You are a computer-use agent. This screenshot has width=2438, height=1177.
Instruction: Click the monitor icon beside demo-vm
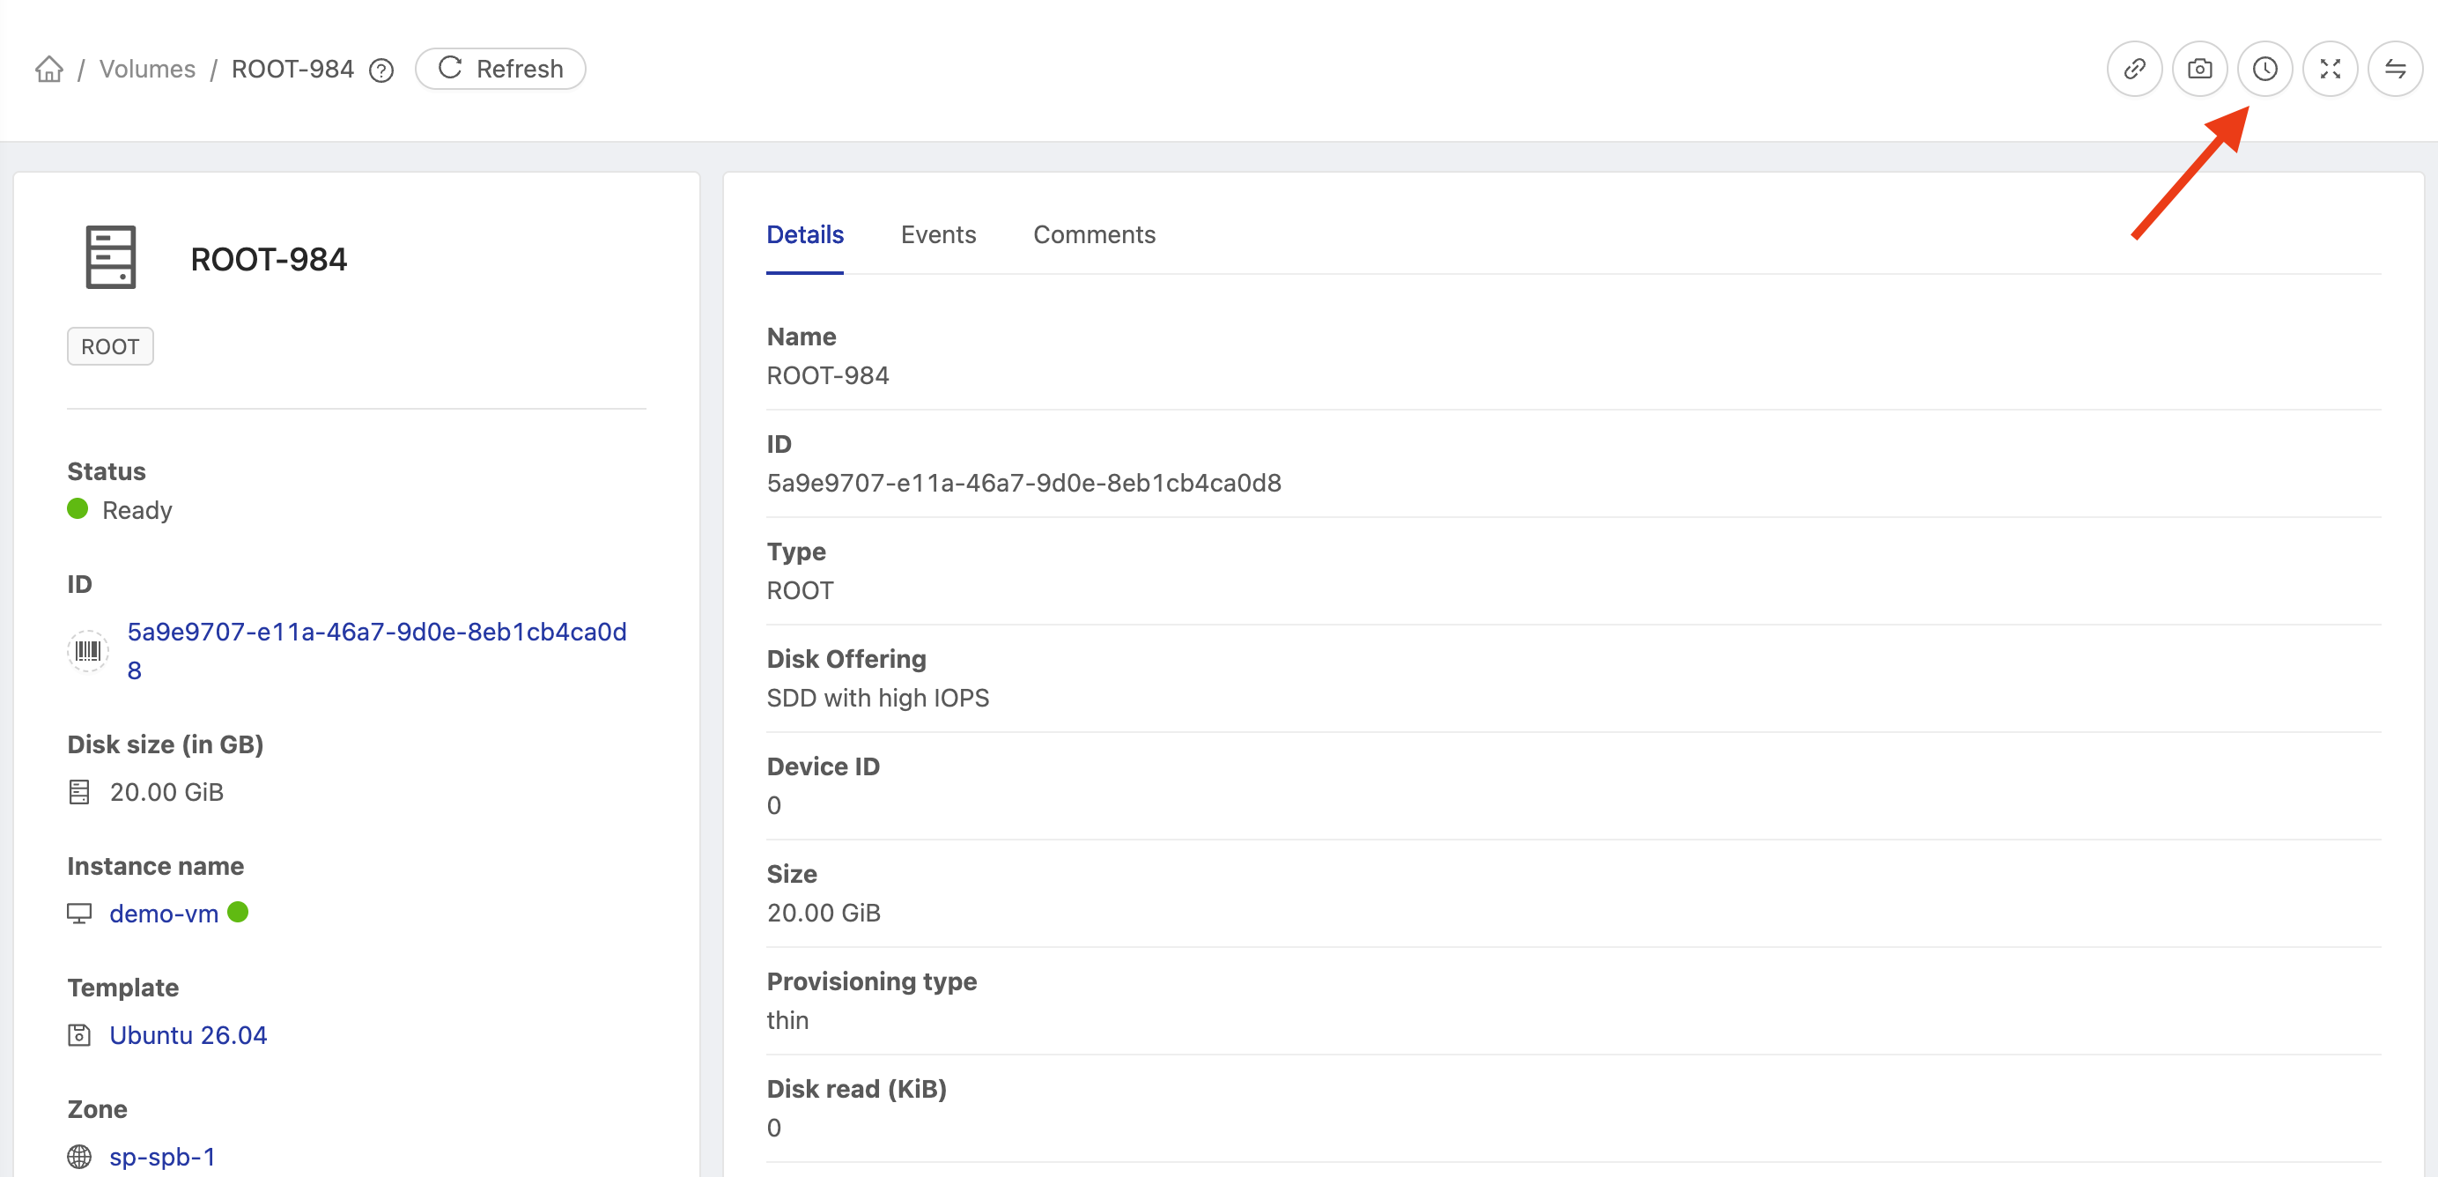coord(79,913)
